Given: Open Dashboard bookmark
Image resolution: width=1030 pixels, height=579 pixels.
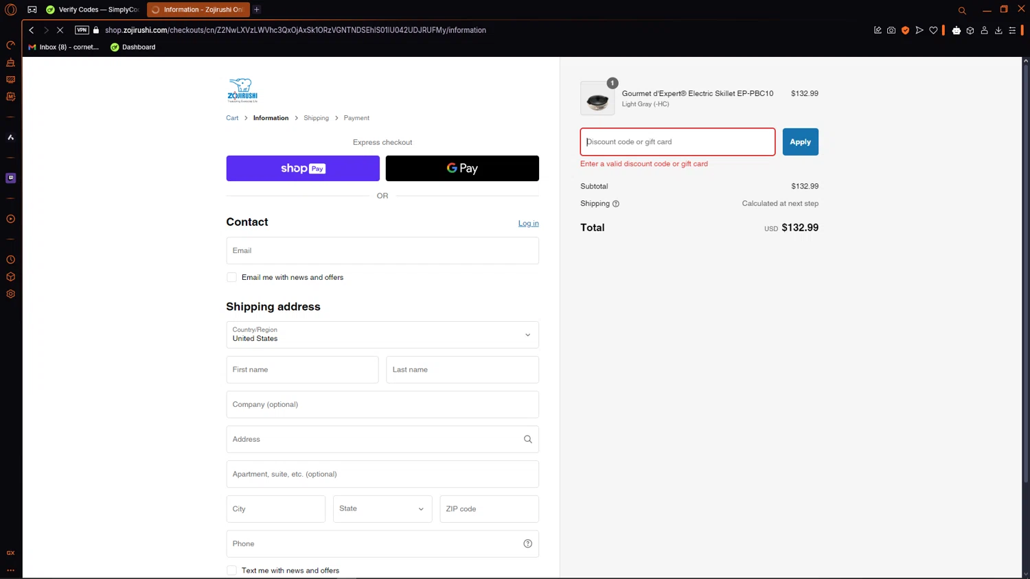Looking at the screenshot, I should 133,47.
